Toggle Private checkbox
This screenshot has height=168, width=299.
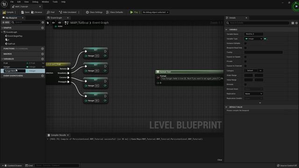click(246, 61)
